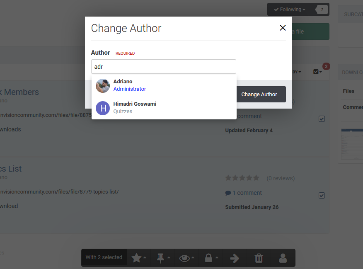Click the eye visibility icon in bottom toolbar
363x269 pixels.
184,258
